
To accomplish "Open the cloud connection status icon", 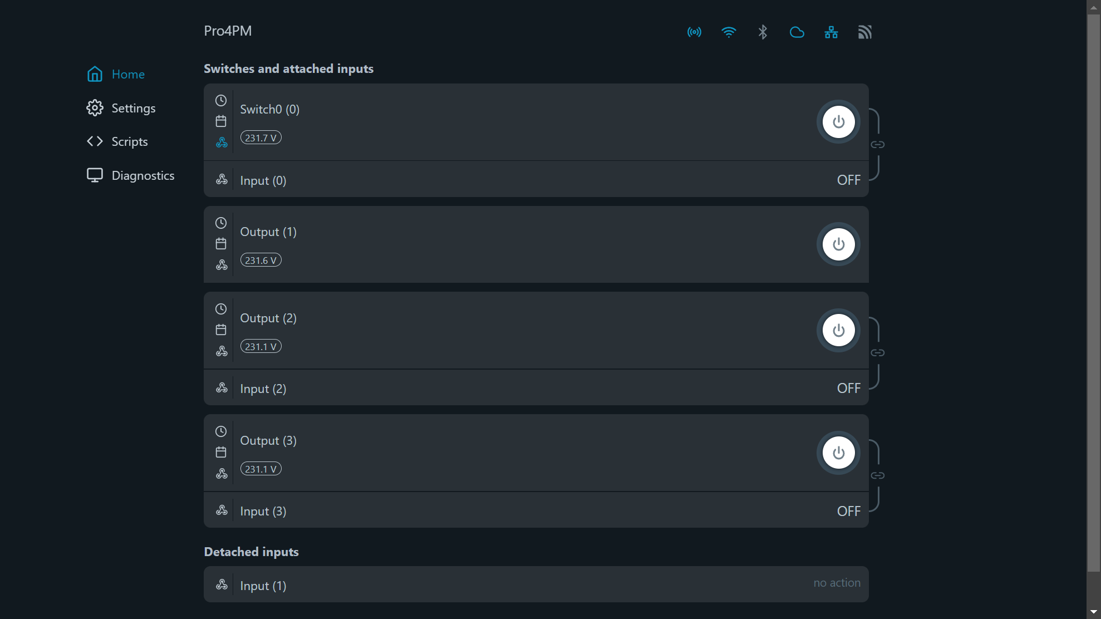I will pos(797,32).
